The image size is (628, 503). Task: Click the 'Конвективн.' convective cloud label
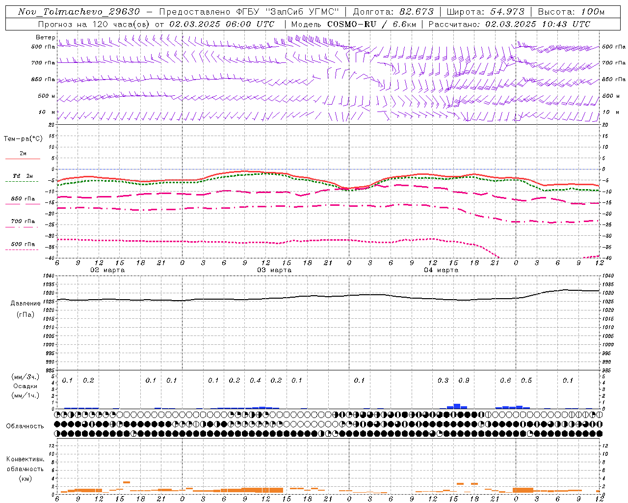[x=26, y=459]
